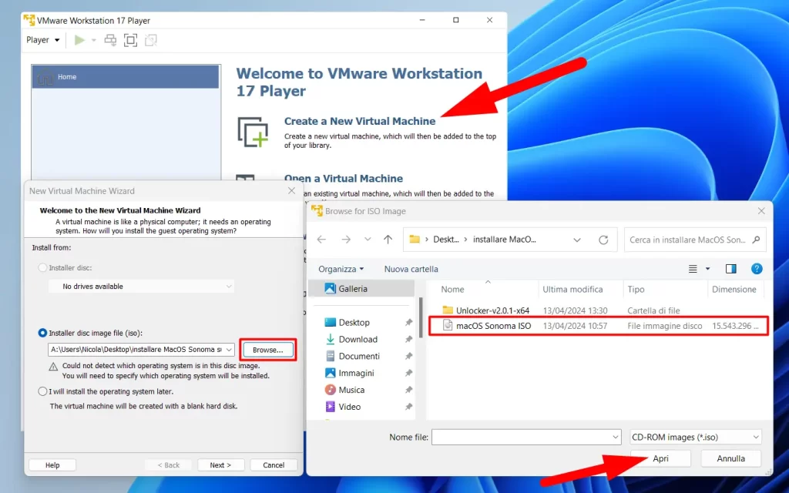Viewport: 789px width, 493px height.
Task: Go forward in Browse for ISO dialog
Action: tap(346, 240)
